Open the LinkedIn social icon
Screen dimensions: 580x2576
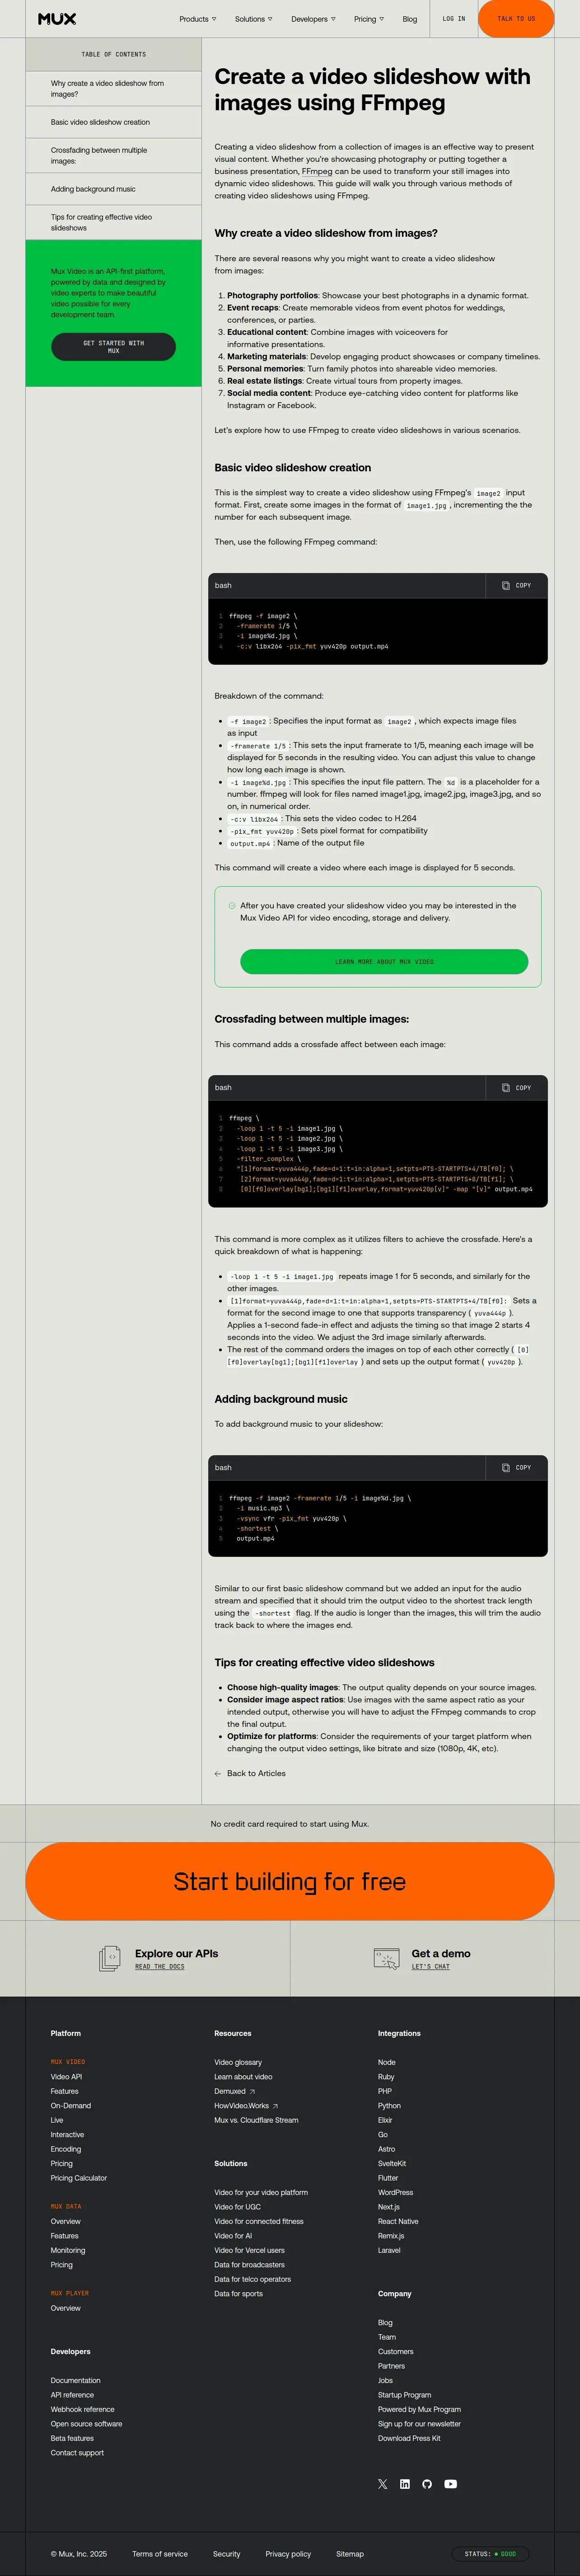point(405,2483)
